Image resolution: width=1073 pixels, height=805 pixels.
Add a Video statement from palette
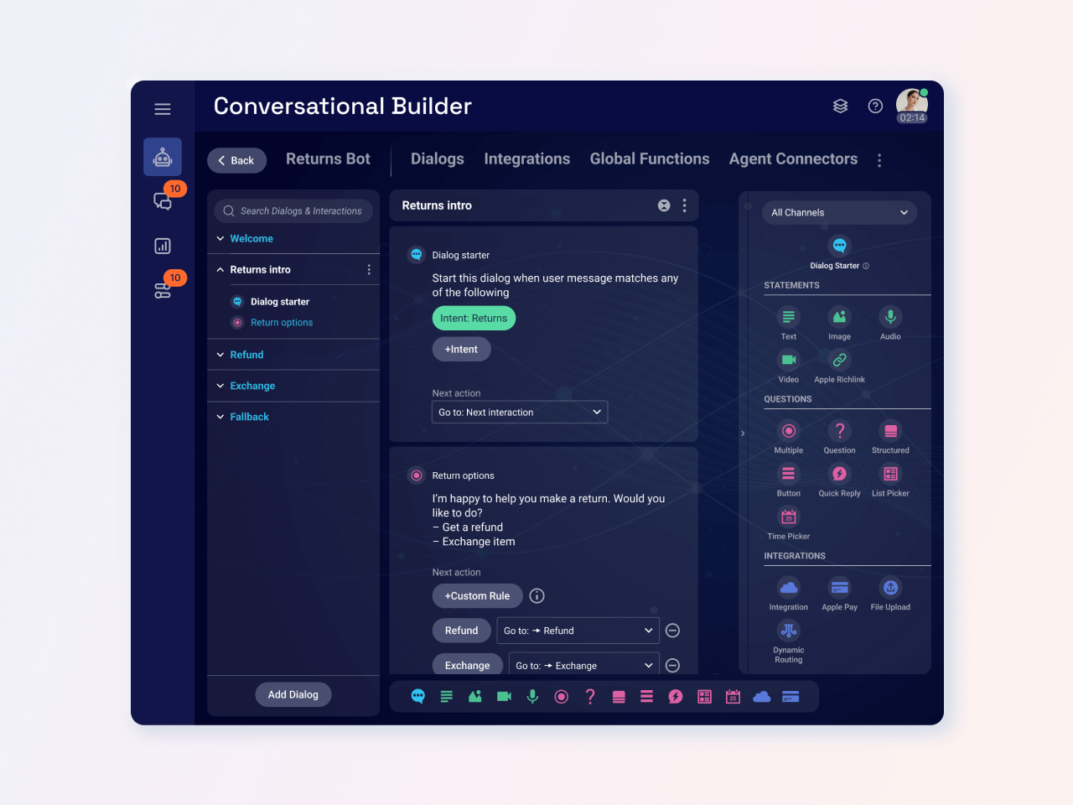(789, 360)
